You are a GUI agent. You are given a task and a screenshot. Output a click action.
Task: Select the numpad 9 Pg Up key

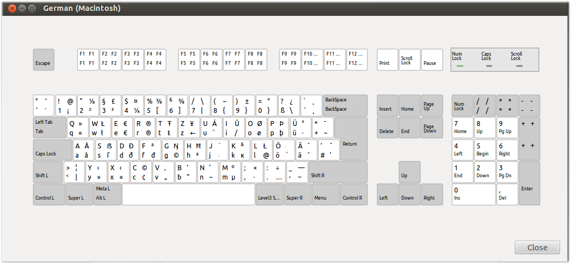coord(507,128)
